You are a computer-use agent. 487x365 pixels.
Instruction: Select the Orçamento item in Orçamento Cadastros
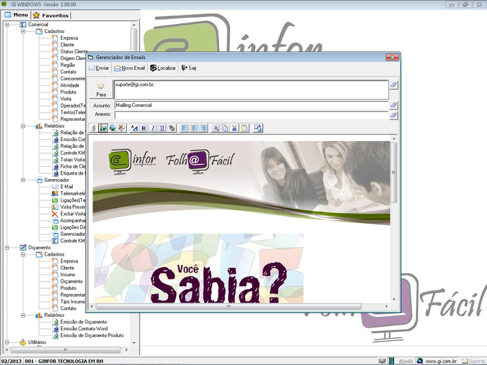[72, 281]
